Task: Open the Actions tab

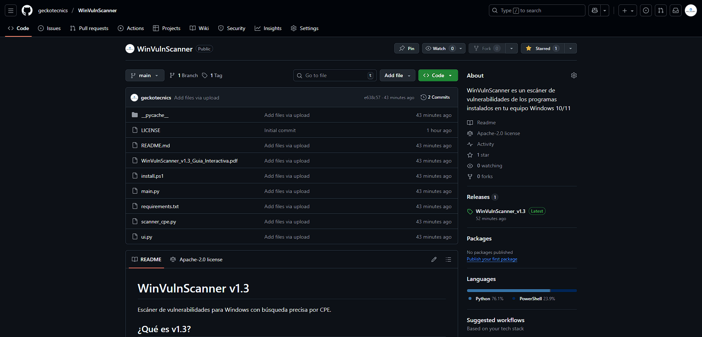Action: coord(131,28)
